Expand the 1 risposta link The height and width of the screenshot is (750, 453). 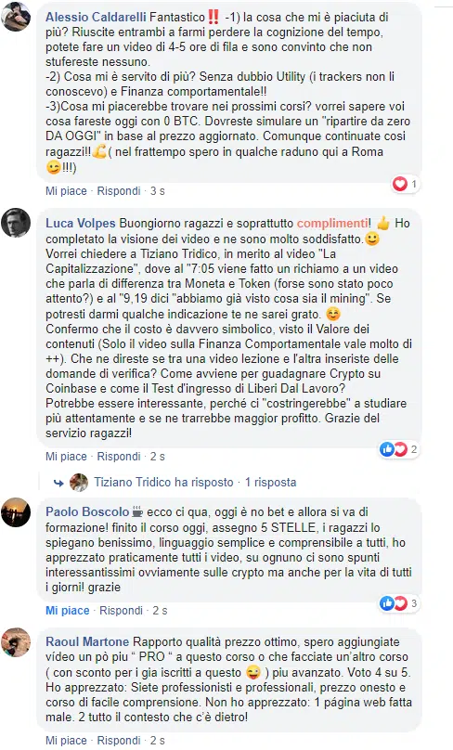(x=271, y=482)
